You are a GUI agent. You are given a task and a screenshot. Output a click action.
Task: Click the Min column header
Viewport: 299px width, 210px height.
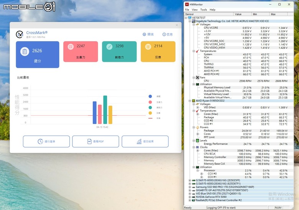[260, 14]
